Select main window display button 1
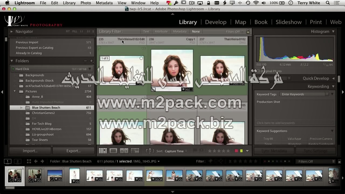 [x=8, y=161]
